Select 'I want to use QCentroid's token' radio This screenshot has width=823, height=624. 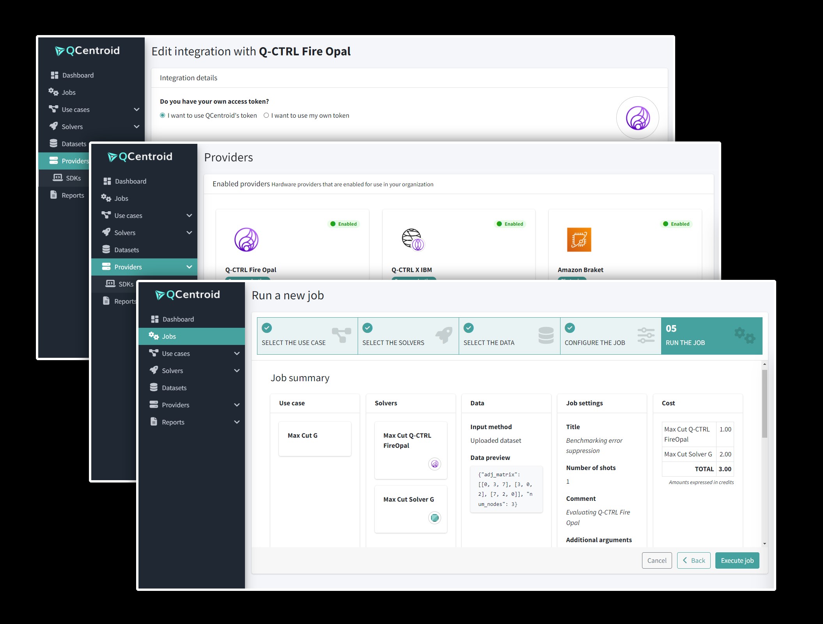[163, 115]
